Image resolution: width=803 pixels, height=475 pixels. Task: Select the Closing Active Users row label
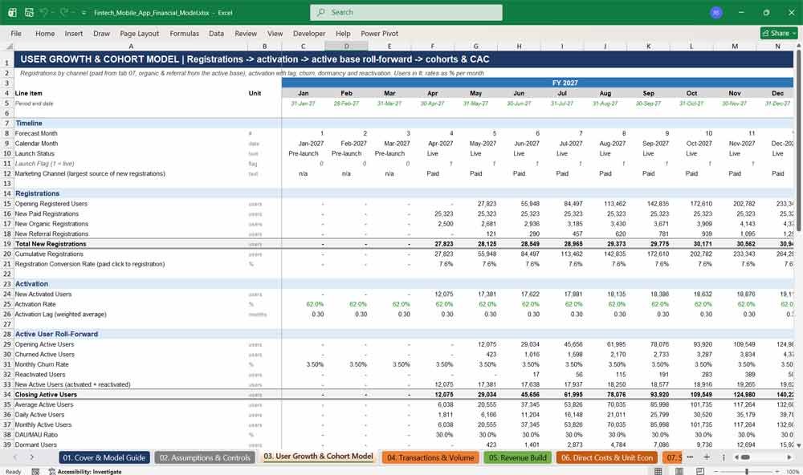(46, 395)
